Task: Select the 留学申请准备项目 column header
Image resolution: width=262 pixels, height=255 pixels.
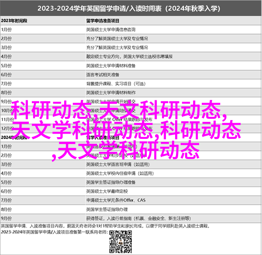Action: 103,21
